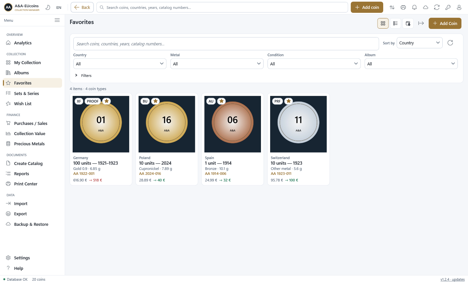
Task: Toggle favorite star on Poland coin
Action: point(156,101)
